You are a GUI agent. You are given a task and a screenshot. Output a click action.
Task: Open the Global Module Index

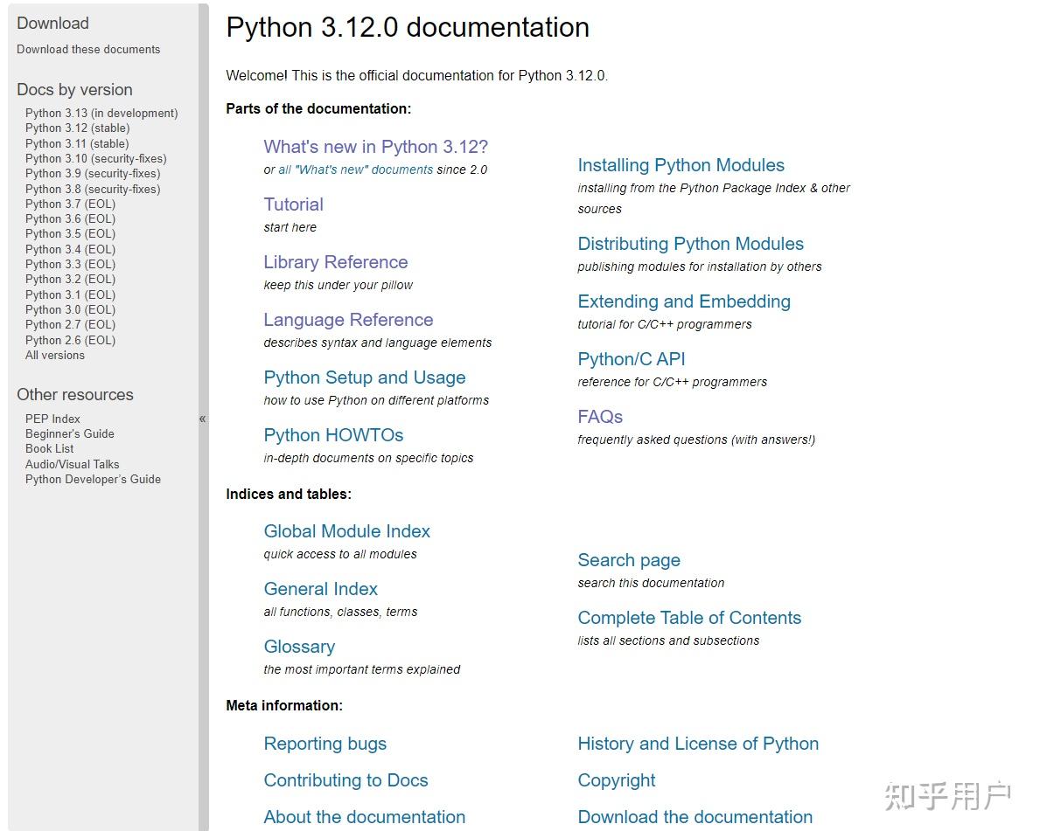pyautogui.click(x=346, y=530)
